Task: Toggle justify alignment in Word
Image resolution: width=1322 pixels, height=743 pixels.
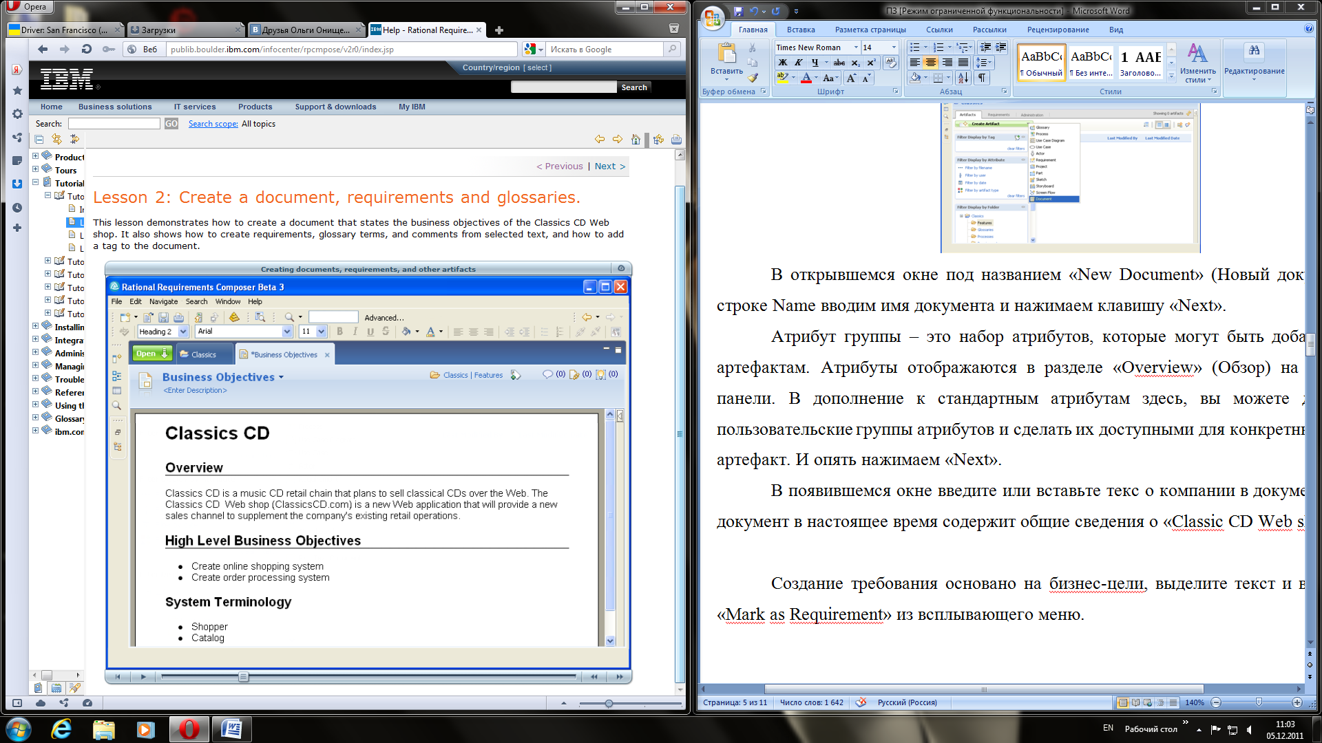Action: tap(963, 63)
